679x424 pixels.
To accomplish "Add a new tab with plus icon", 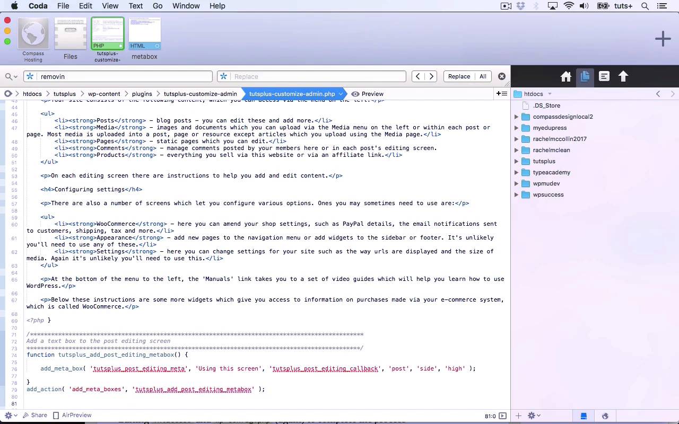I will click(663, 39).
